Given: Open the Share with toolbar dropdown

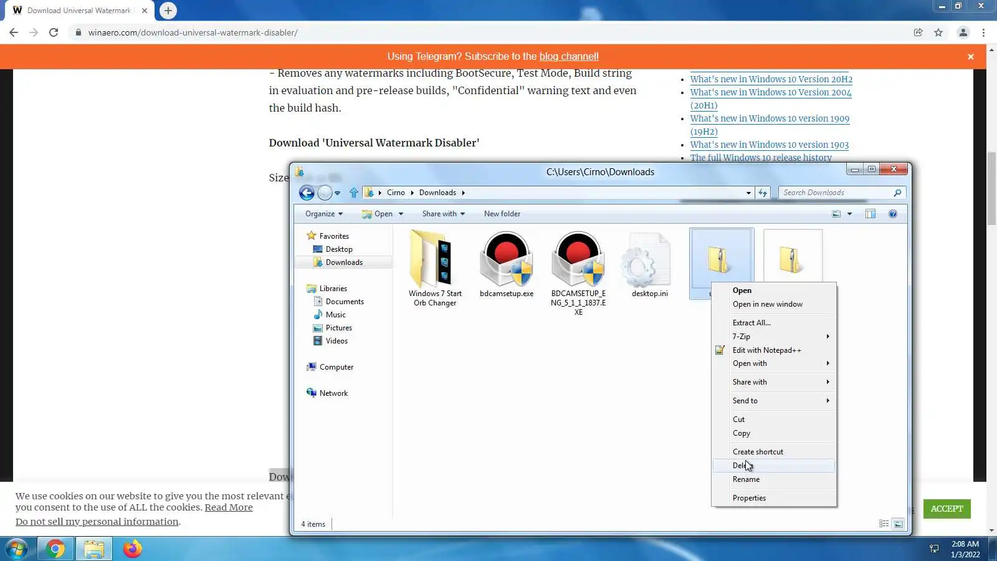Looking at the screenshot, I should (444, 214).
